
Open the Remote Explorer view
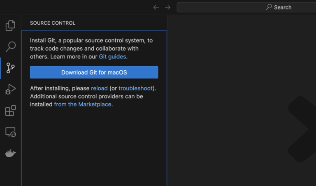tap(10, 132)
